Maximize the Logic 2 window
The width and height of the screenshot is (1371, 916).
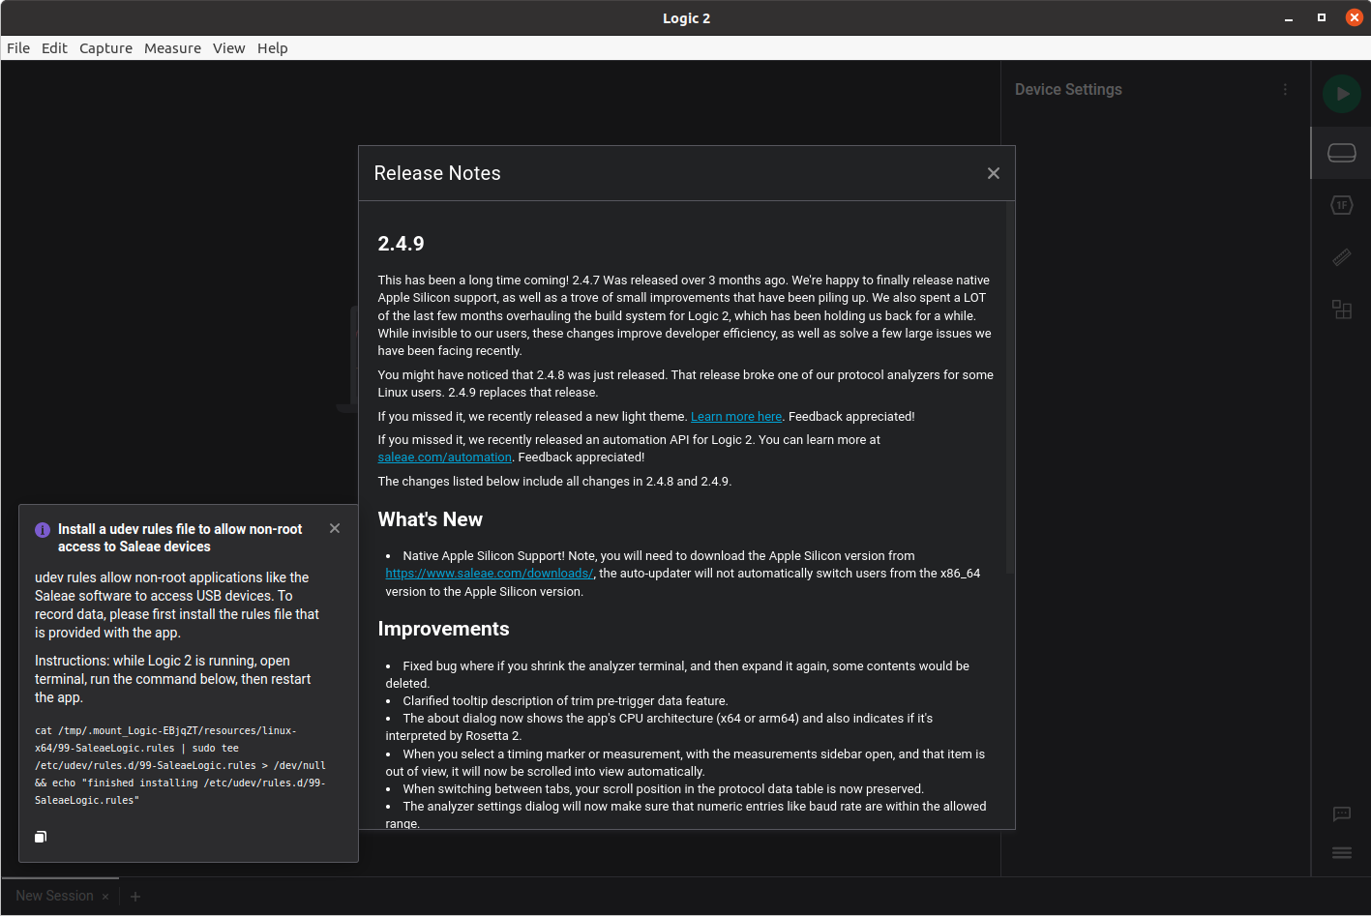(1322, 17)
